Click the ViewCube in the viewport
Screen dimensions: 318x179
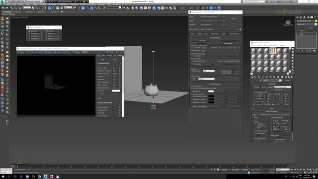[288, 23]
